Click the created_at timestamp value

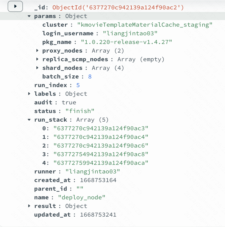click(98, 180)
